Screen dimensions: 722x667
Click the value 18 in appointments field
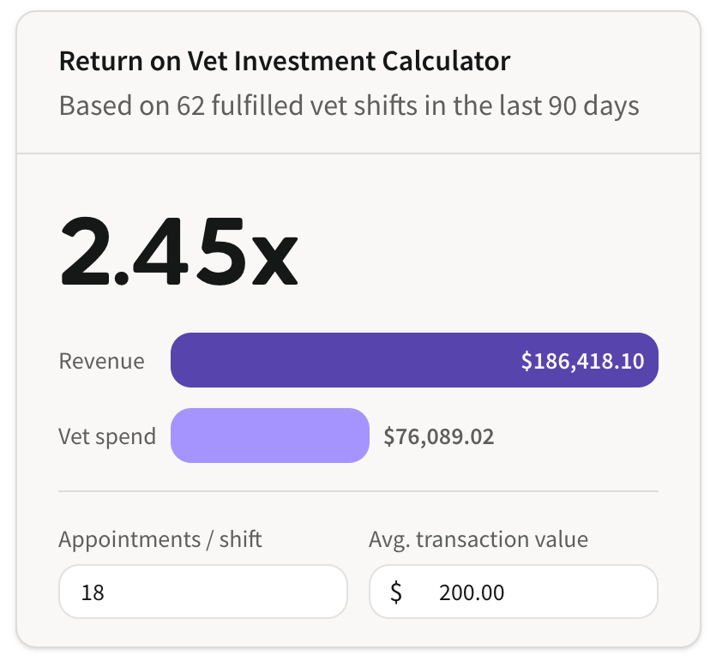93,592
